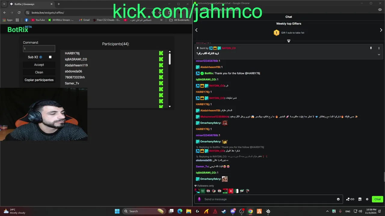Click the Kick icon next to Abdalrheem119 participant
Viewport: 385px width, 216px height.
pyautogui.click(x=161, y=65)
